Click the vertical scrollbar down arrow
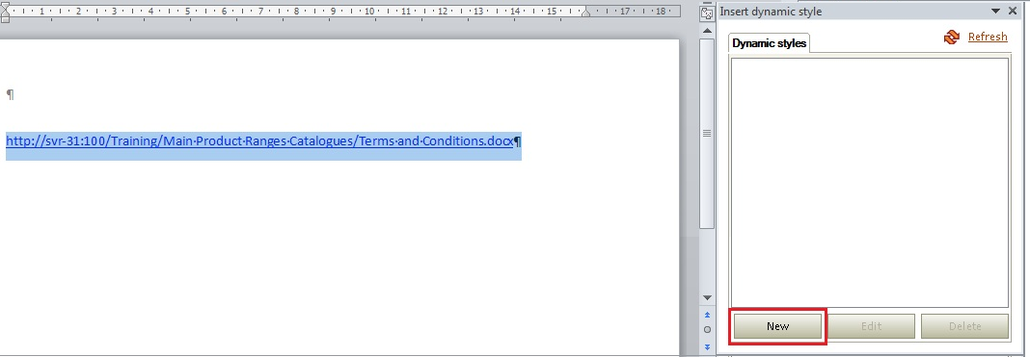The width and height of the screenshot is (1030, 357). [x=707, y=298]
